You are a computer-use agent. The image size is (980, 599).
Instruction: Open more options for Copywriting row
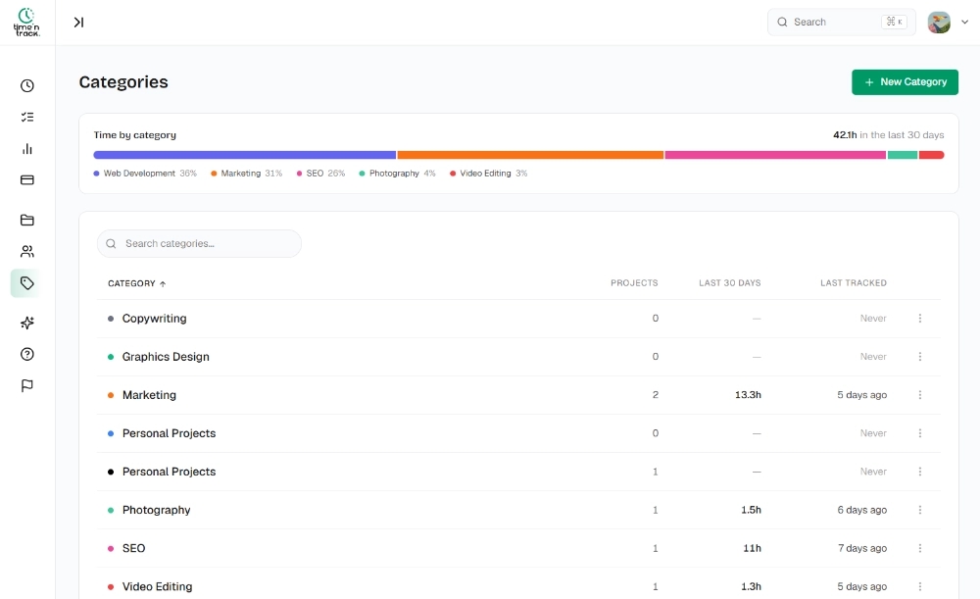(920, 319)
